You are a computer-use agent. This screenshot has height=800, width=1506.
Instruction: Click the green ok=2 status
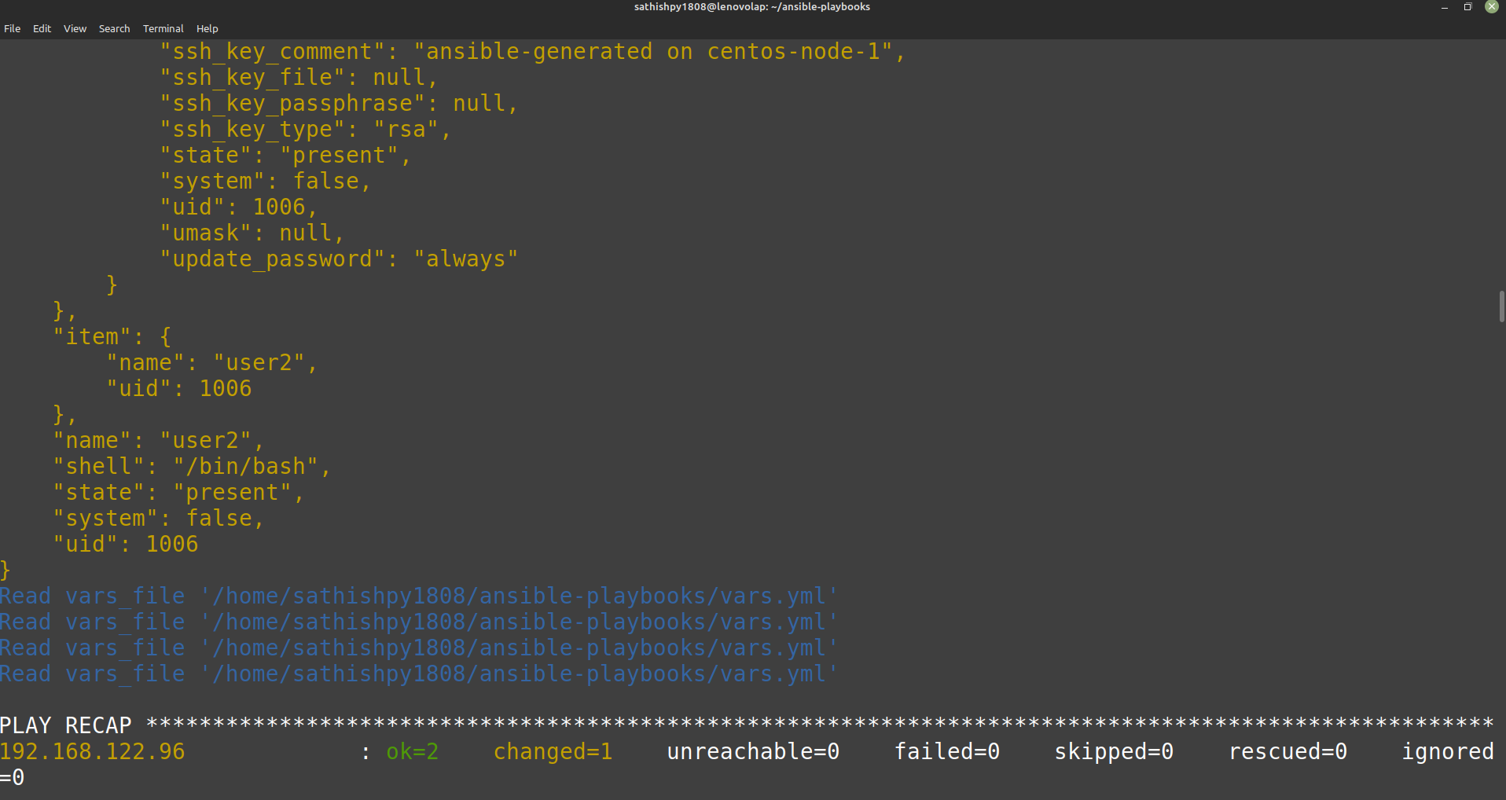coord(412,751)
